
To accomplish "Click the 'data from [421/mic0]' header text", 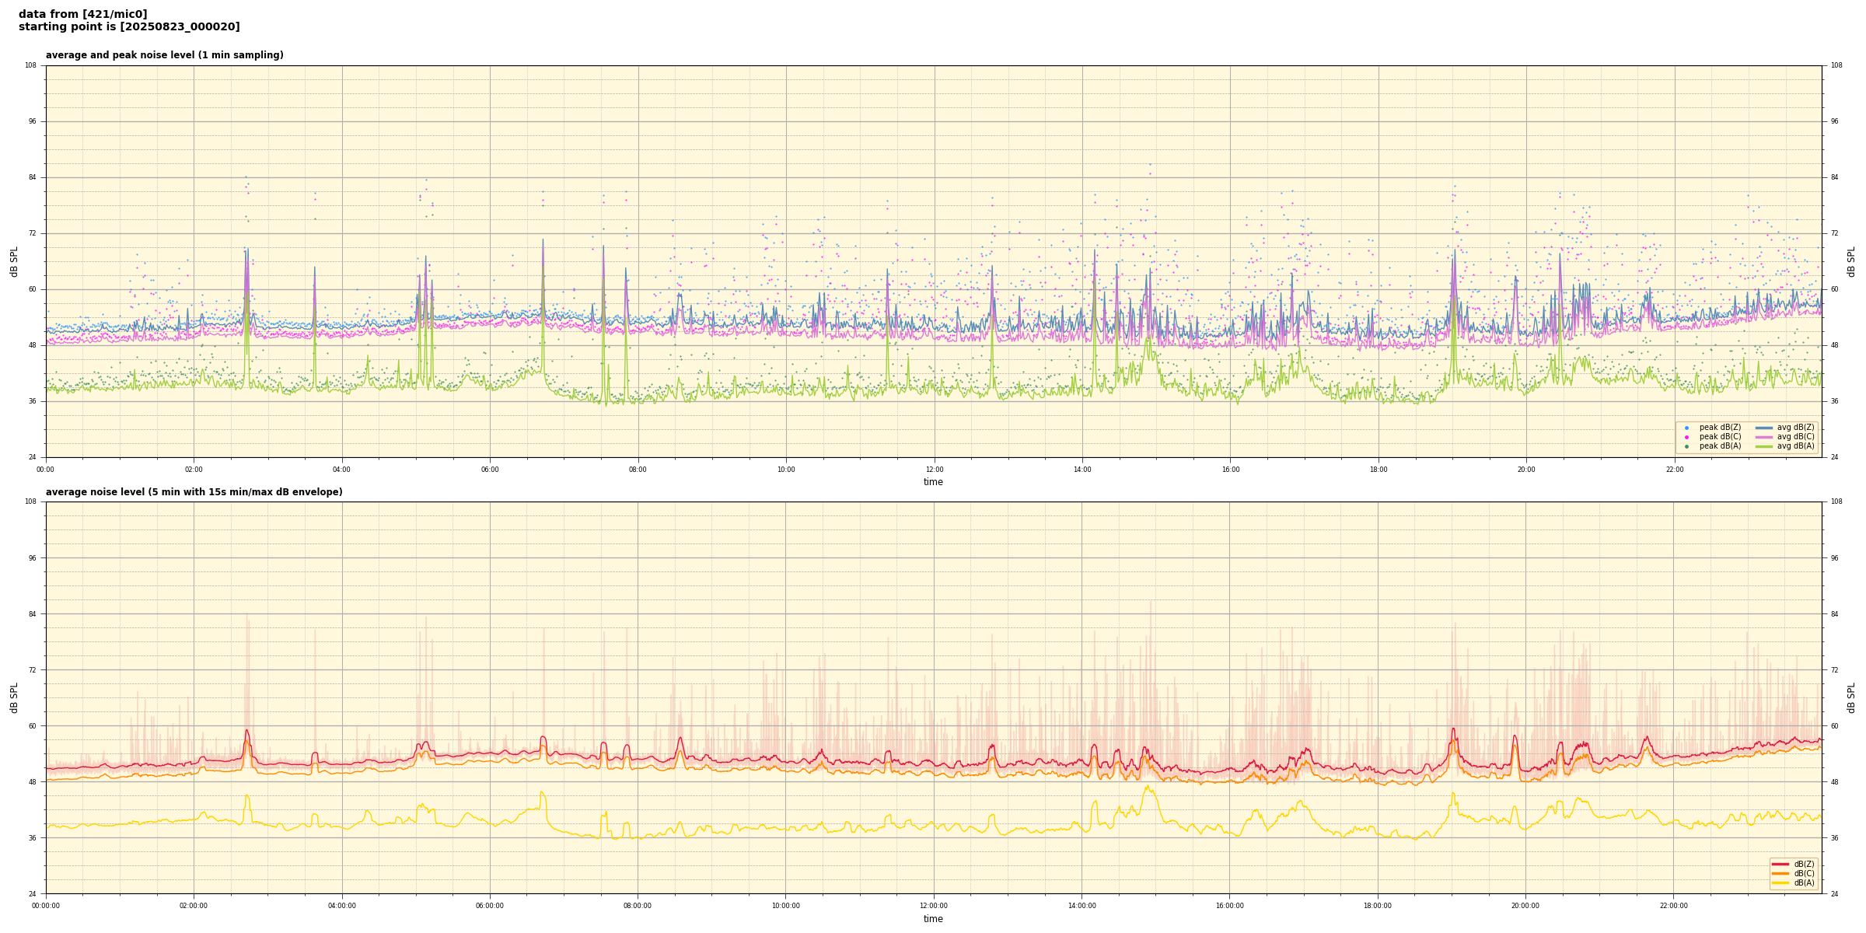I will pyautogui.click(x=82, y=14).
